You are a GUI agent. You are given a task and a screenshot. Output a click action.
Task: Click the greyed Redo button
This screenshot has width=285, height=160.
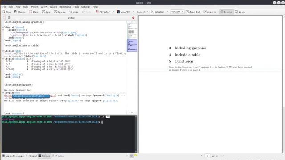click(86, 12)
